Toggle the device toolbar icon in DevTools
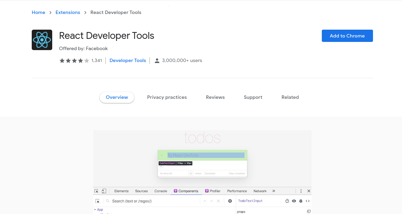This screenshot has width=402, height=214. 104,191
